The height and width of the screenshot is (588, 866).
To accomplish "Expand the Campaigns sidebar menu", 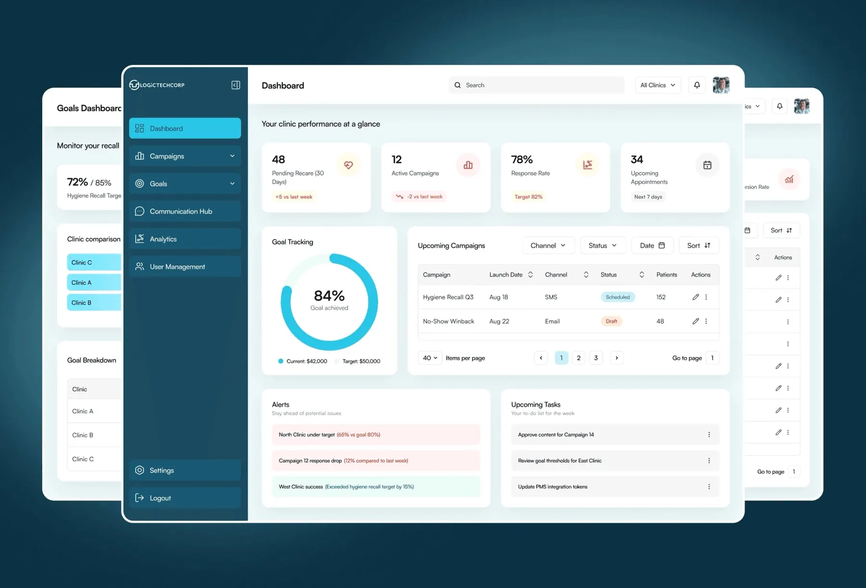I will [x=185, y=156].
